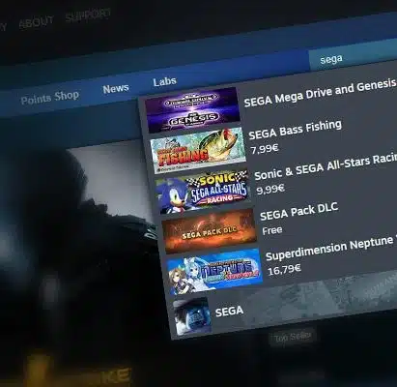This screenshot has width=397, height=387.
Task: Select the SEGA Bass Fishing game thumbnail
Action: click(x=198, y=151)
